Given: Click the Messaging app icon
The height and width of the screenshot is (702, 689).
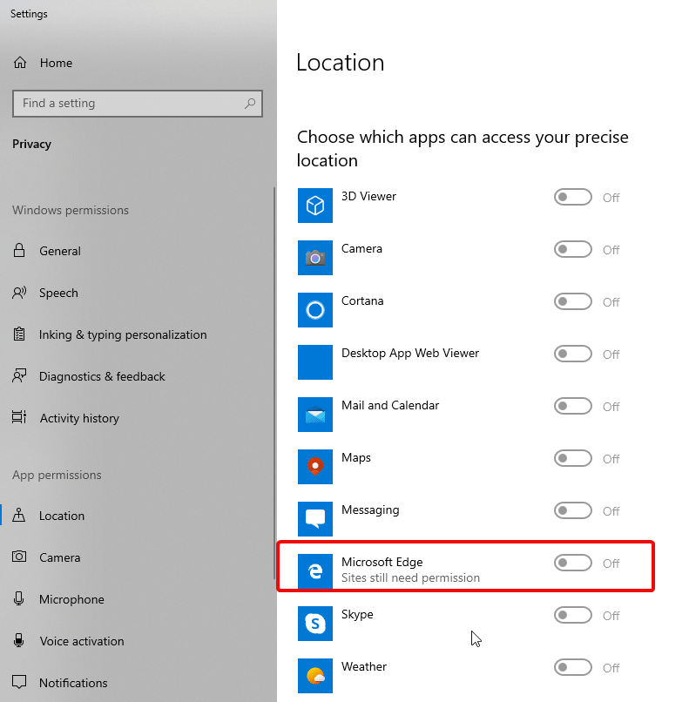Looking at the screenshot, I should (315, 519).
